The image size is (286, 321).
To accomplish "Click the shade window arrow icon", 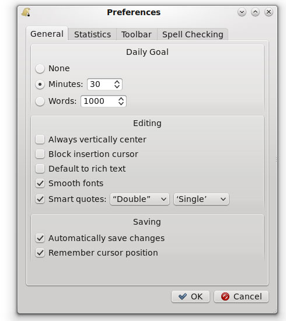I will coord(242,12).
